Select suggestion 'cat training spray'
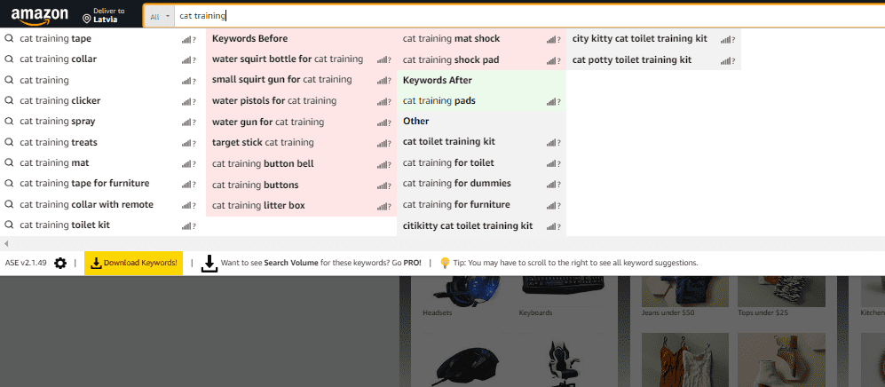This screenshot has height=387, width=885. click(58, 122)
